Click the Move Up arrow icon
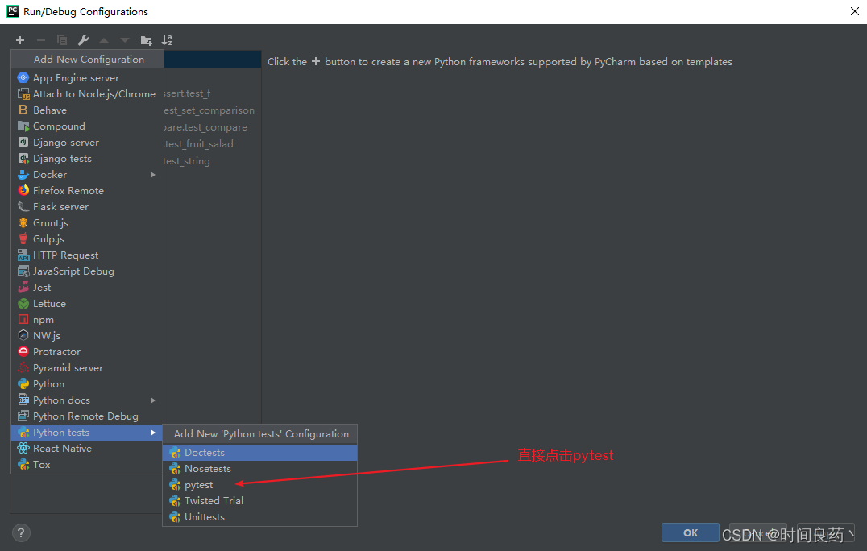 pyautogui.click(x=104, y=40)
